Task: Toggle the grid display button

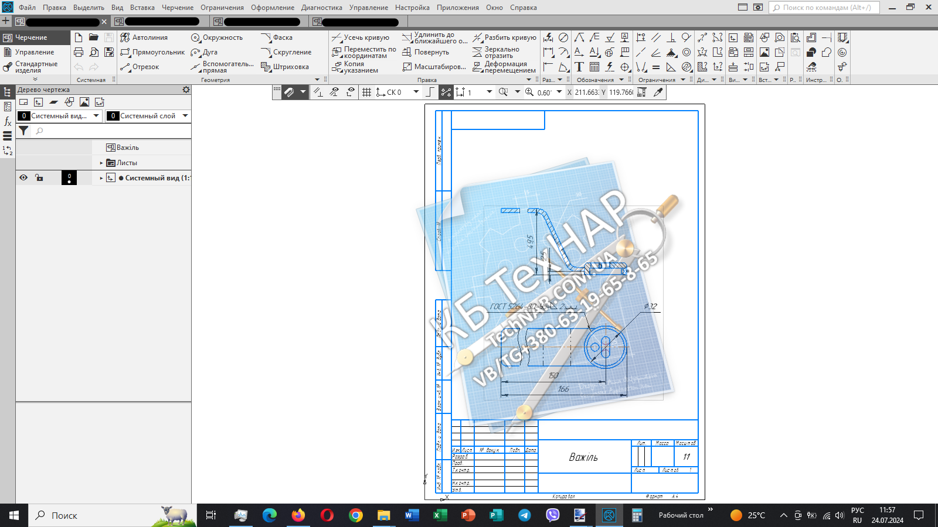Action: pyautogui.click(x=367, y=92)
